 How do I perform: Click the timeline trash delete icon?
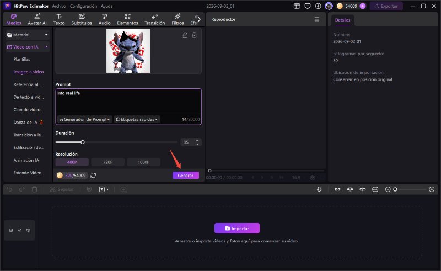click(34, 189)
